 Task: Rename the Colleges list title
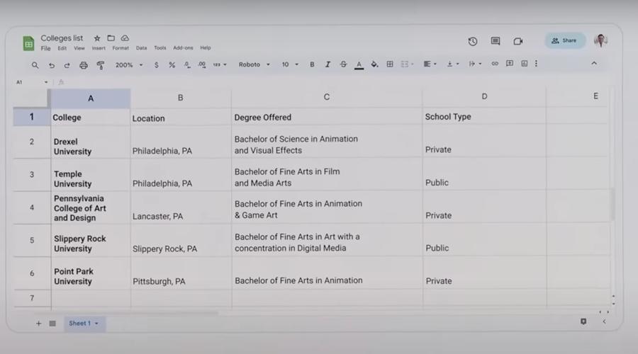click(x=62, y=38)
